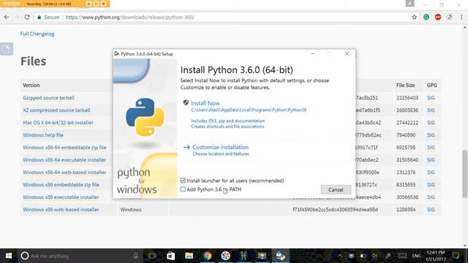Download Windows x86 web-based installer

pos(61,210)
